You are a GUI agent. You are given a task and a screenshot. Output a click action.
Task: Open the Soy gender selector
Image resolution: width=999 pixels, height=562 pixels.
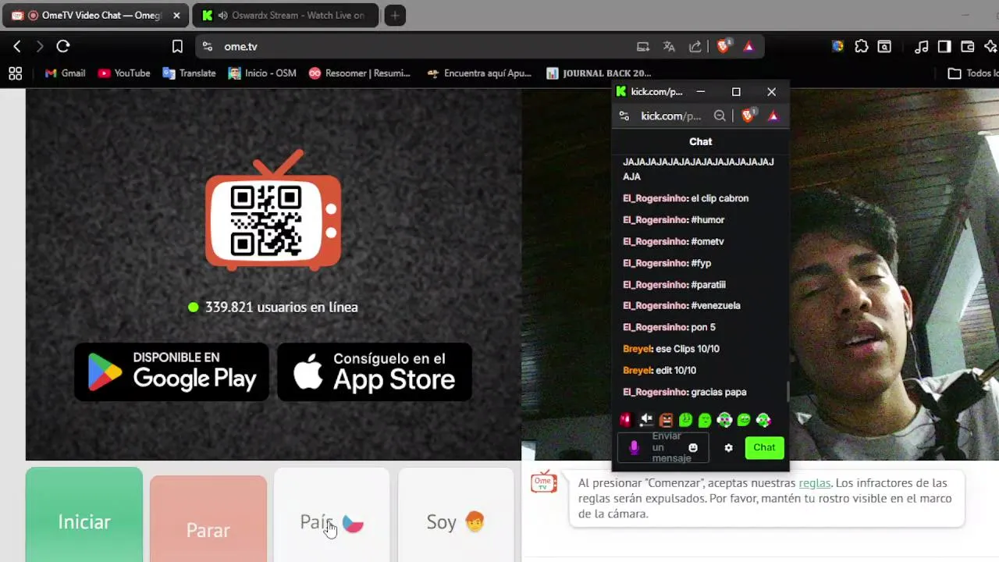pos(456,515)
